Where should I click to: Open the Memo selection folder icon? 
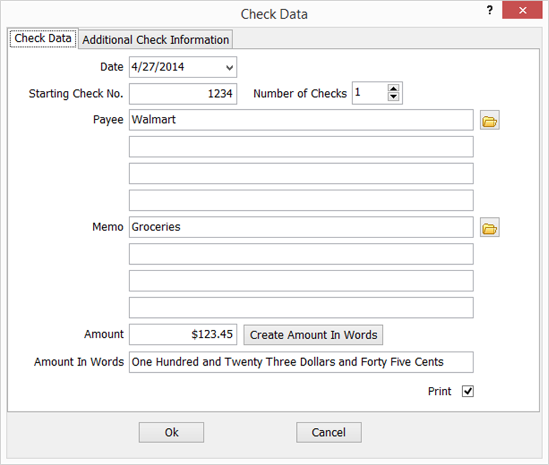click(x=489, y=227)
